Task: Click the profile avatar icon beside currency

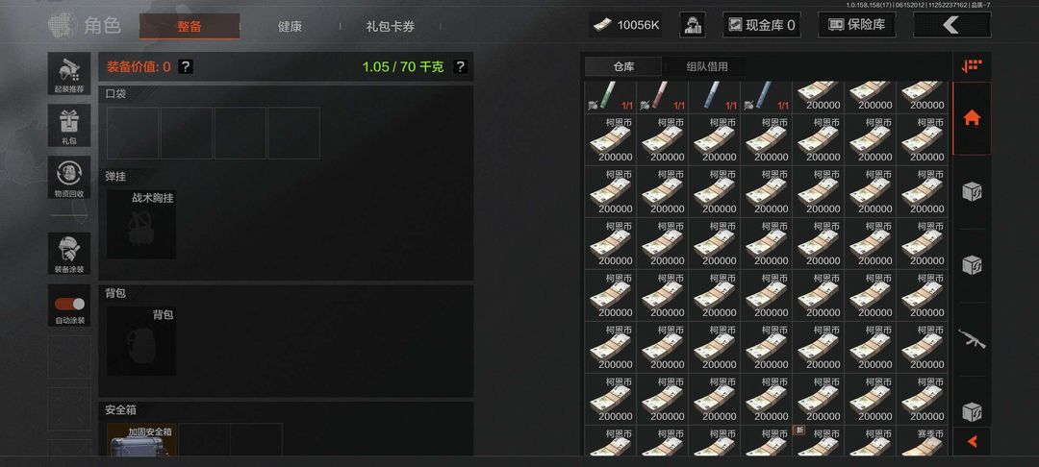Action: click(x=693, y=25)
